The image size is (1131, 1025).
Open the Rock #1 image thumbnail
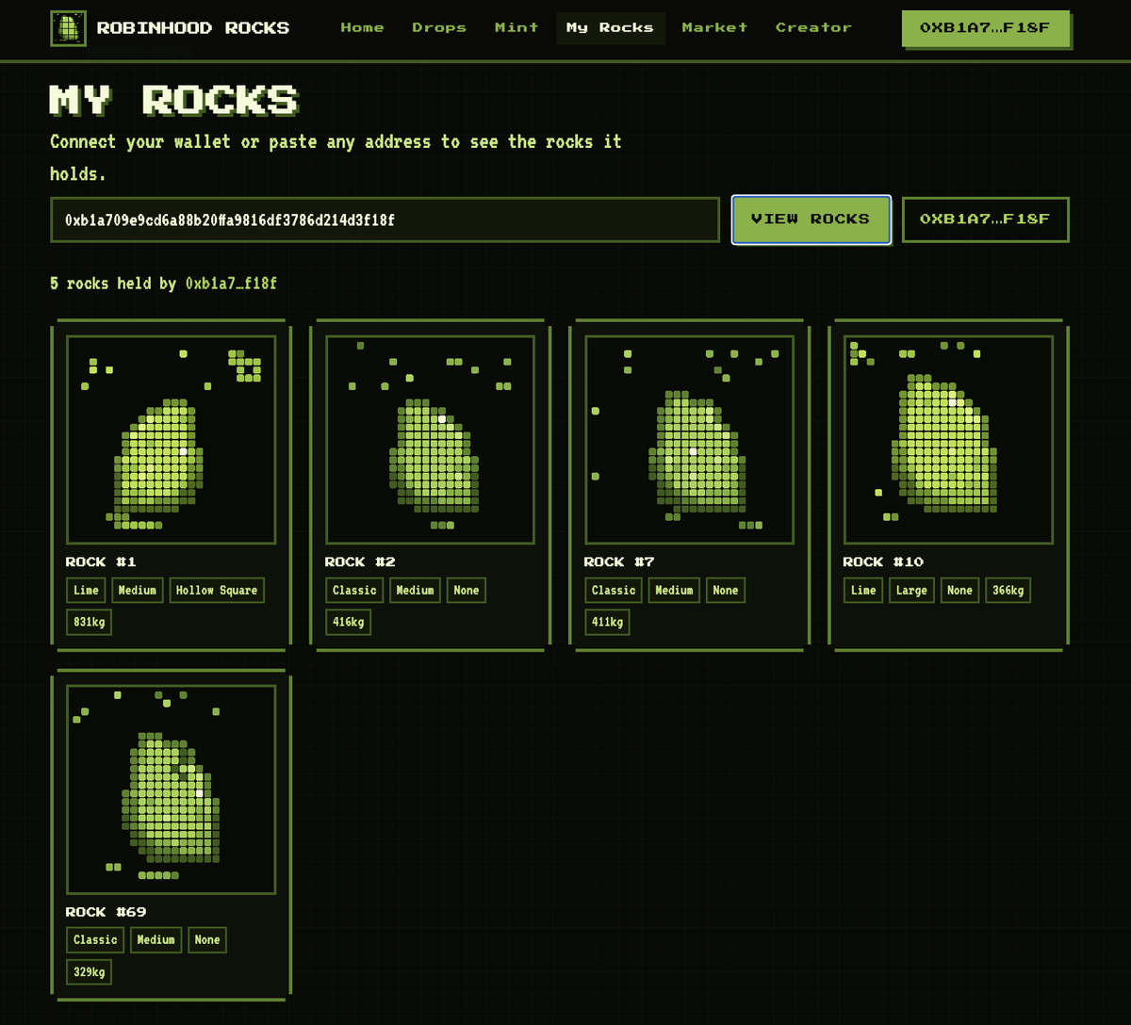tap(171, 440)
